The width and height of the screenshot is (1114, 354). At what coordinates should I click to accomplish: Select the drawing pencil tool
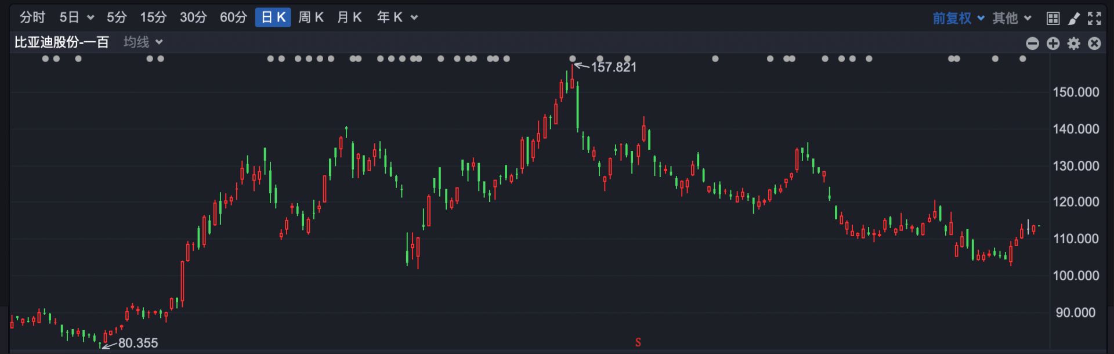(1074, 18)
